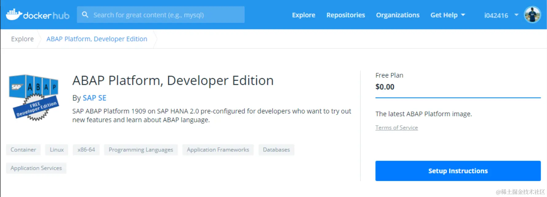Click the Setup Instructions button

pyautogui.click(x=458, y=171)
